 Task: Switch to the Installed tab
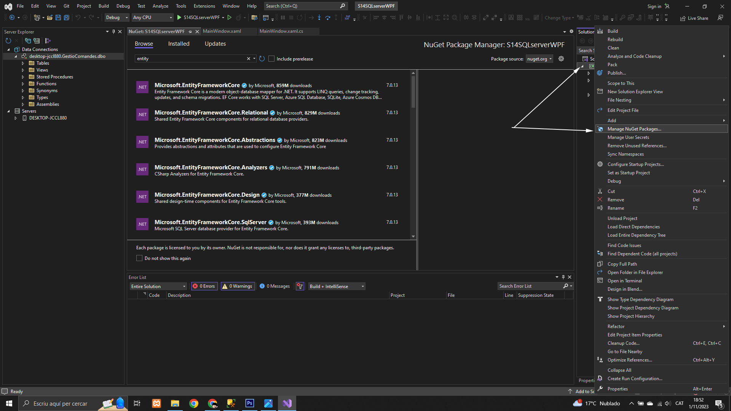pyautogui.click(x=179, y=44)
